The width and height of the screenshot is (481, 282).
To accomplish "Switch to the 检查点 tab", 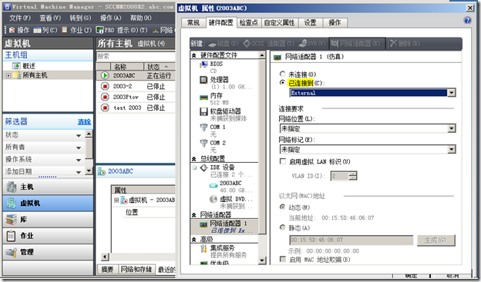I will point(249,22).
